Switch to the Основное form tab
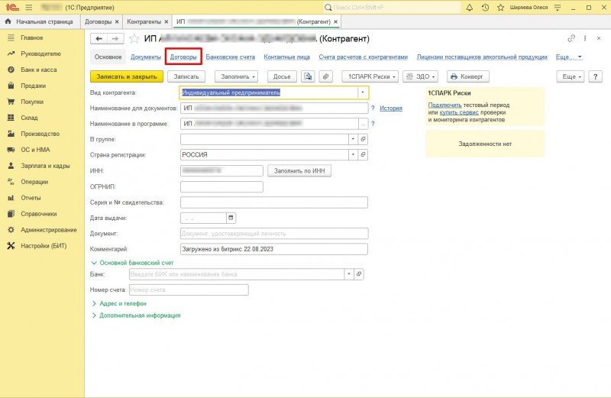 tap(108, 57)
